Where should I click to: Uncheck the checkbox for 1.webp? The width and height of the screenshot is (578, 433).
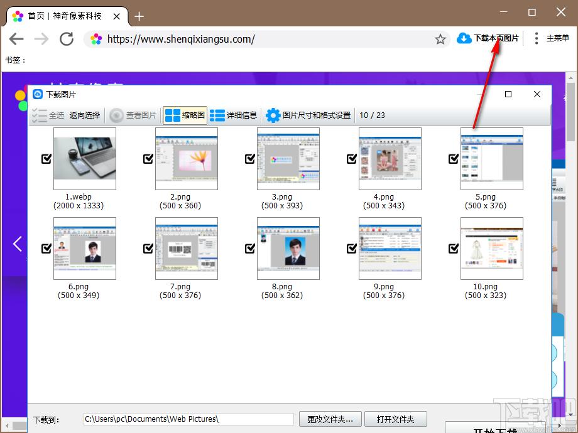click(x=46, y=159)
